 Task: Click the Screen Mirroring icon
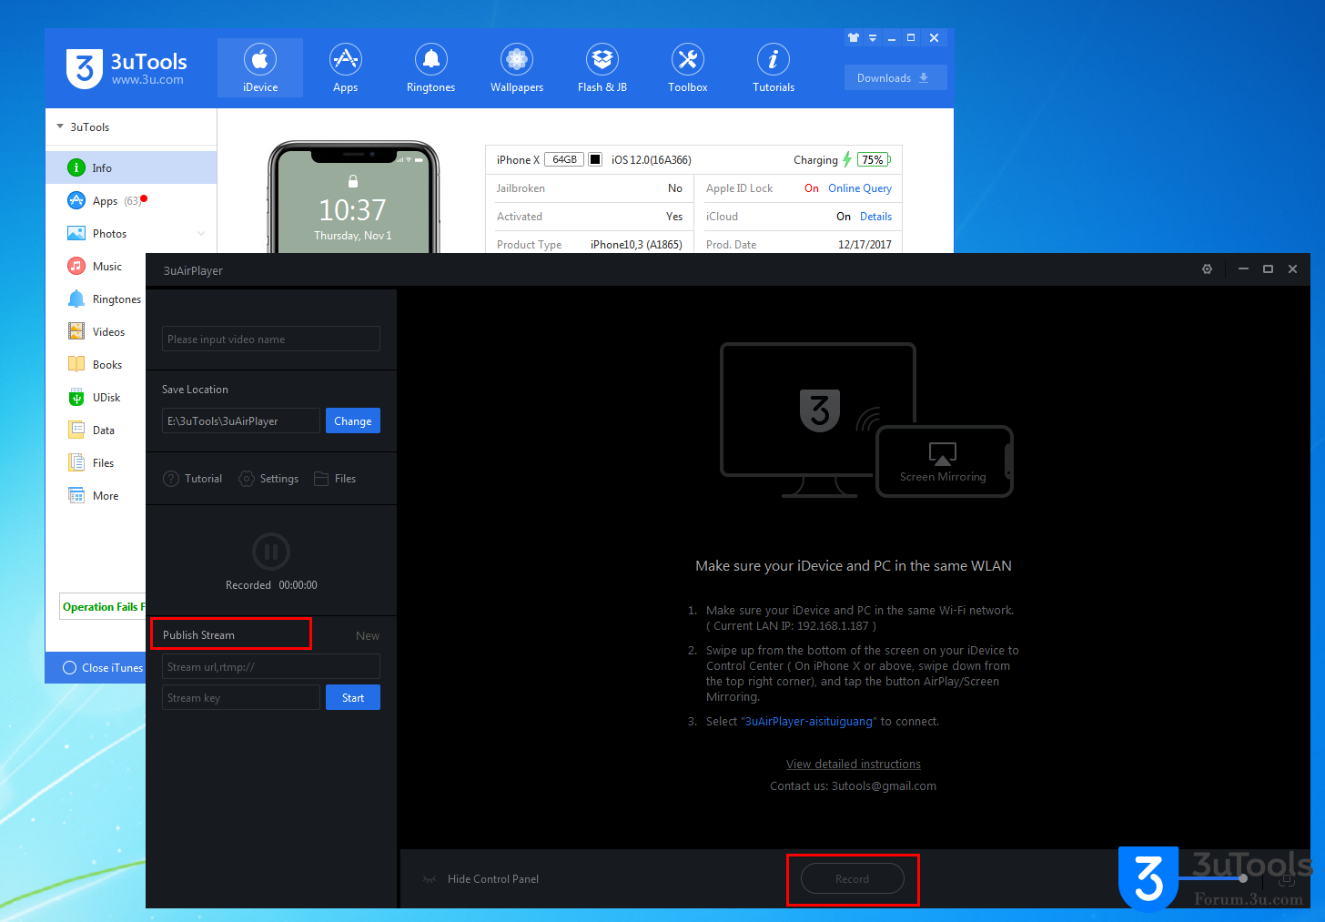point(943,452)
